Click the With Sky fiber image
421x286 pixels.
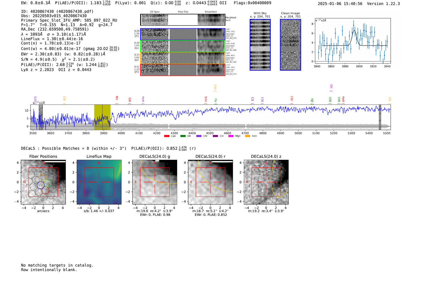tap(260, 45)
